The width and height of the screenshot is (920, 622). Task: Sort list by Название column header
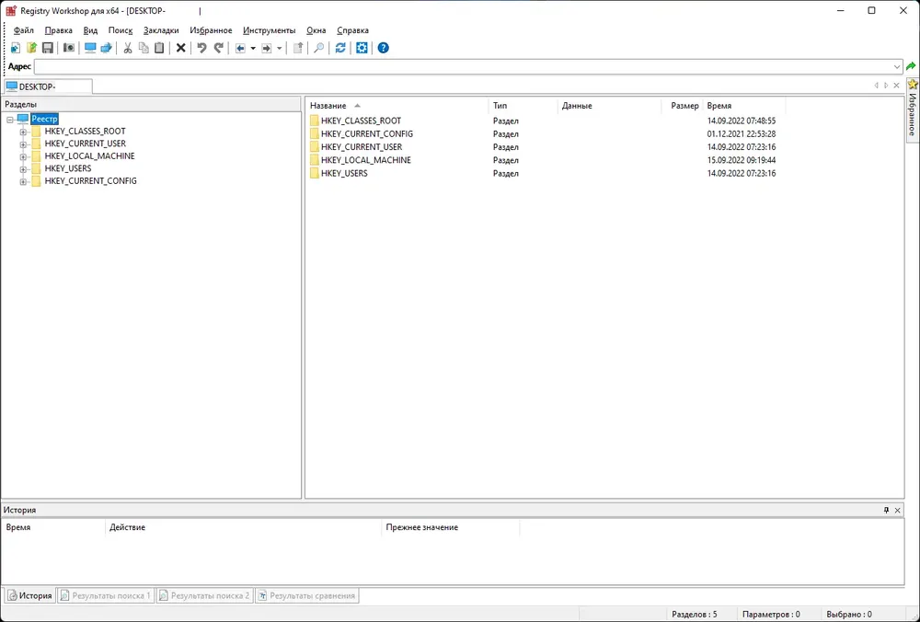[x=397, y=106]
